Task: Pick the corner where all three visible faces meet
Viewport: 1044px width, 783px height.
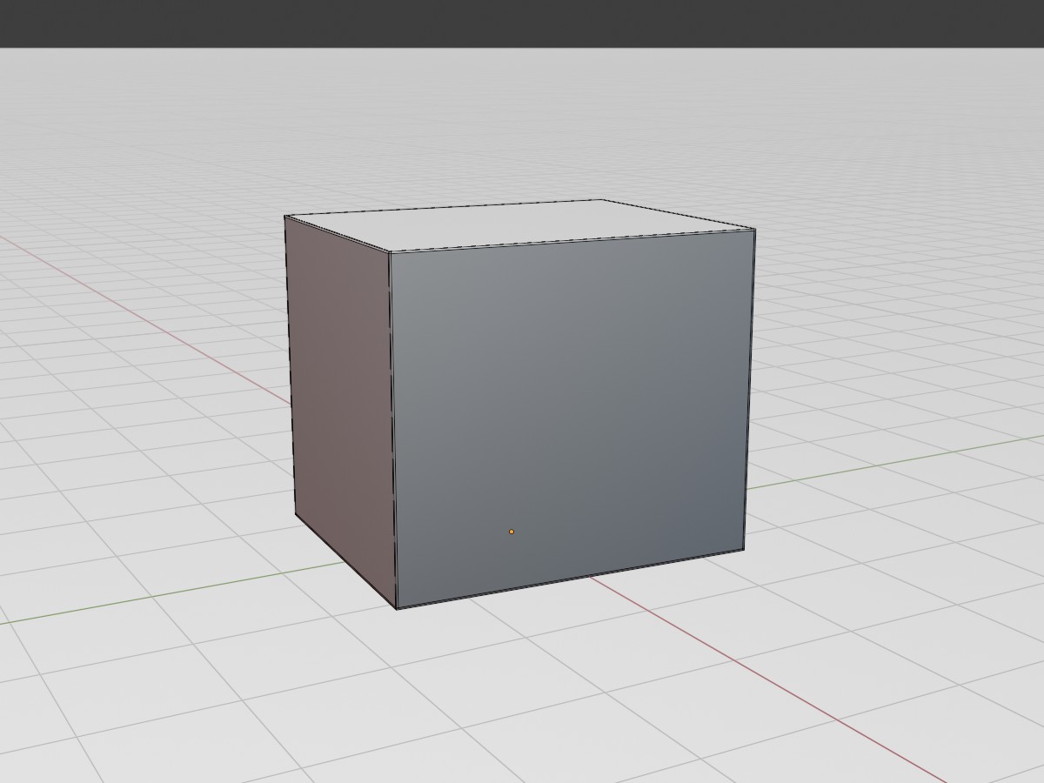Action: tap(389, 252)
